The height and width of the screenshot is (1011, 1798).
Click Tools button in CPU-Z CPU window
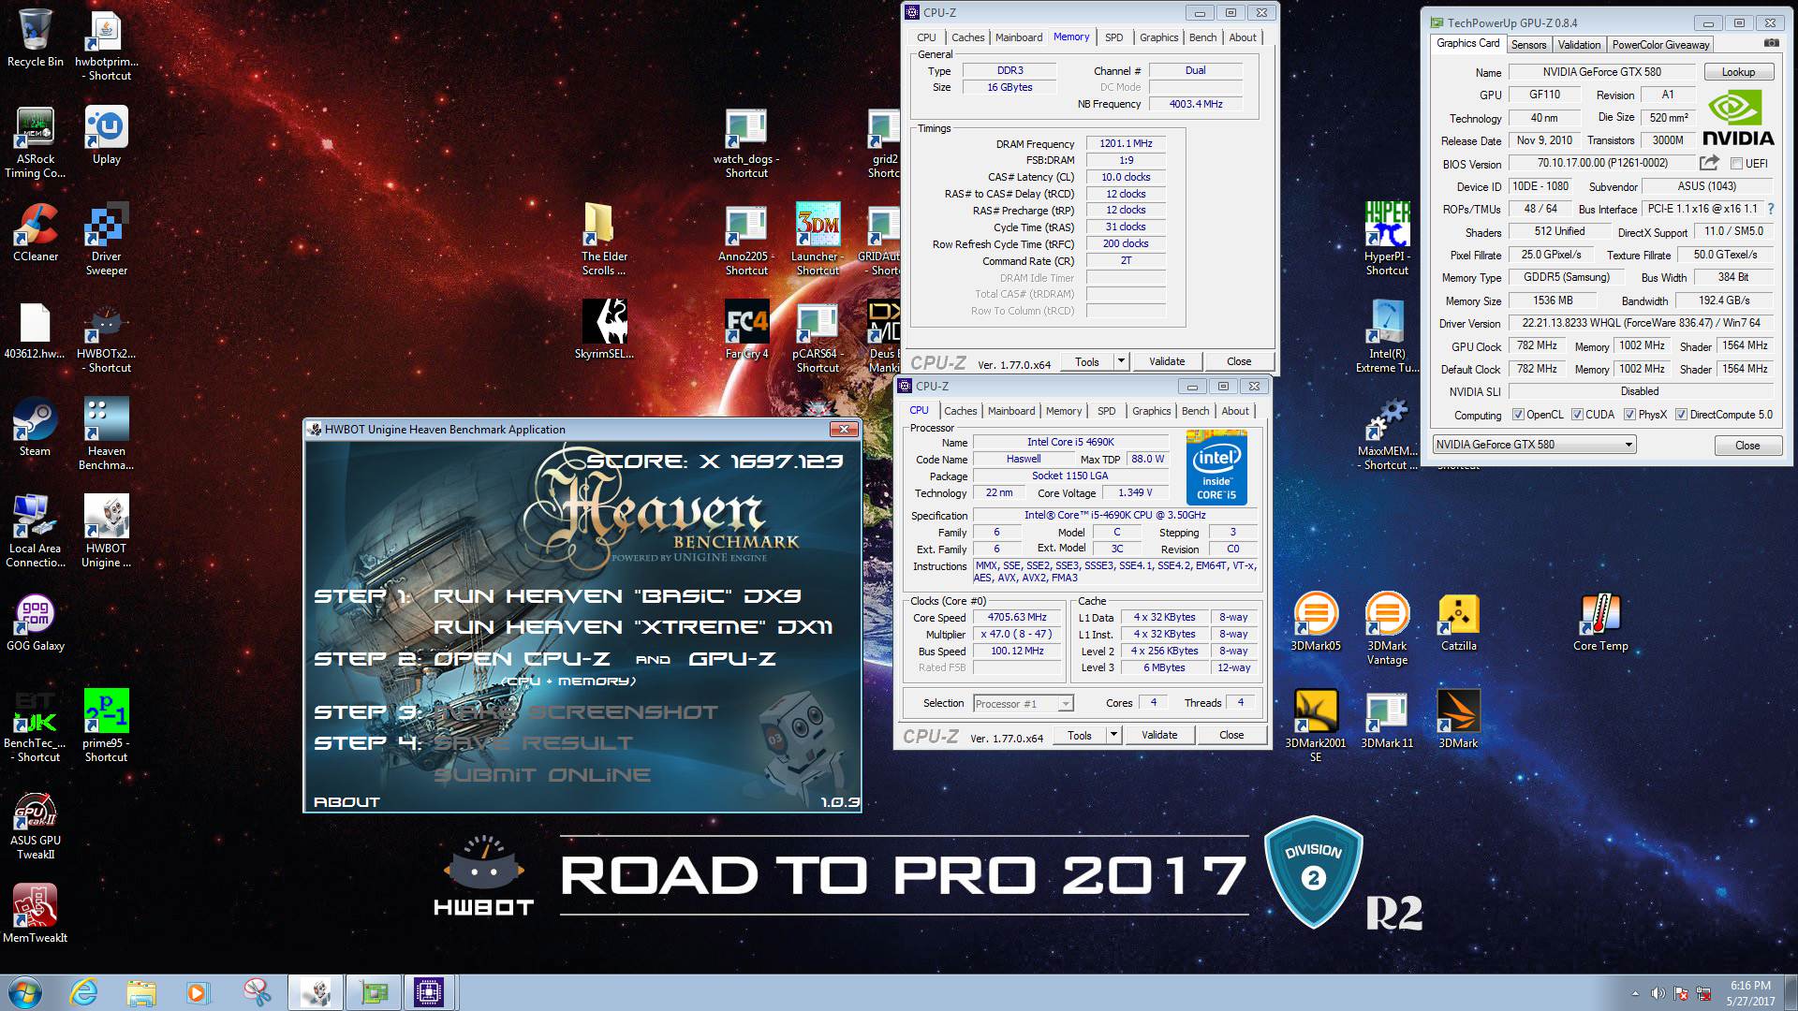click(1080, 735)
